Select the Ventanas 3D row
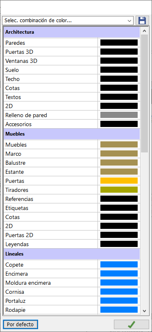The height and width of the screenshot is (332, 152). [x=72, y=61]
